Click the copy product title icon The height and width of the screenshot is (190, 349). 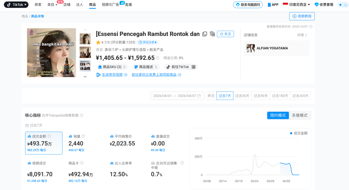205,34
